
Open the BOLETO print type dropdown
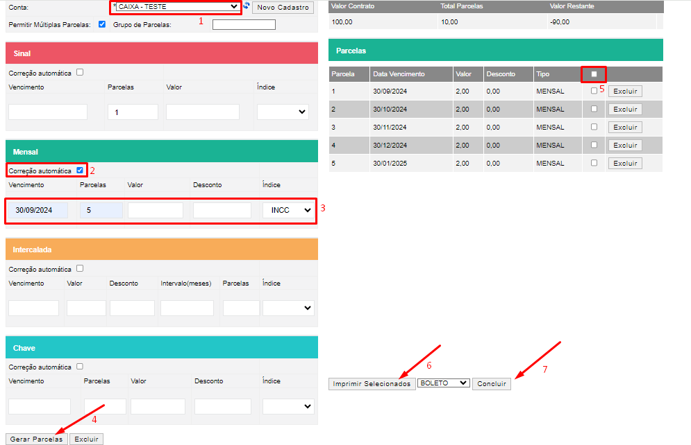tap(444, 383)
